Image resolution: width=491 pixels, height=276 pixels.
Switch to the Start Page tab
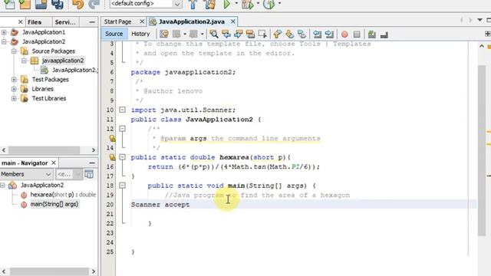pos(117,21)
